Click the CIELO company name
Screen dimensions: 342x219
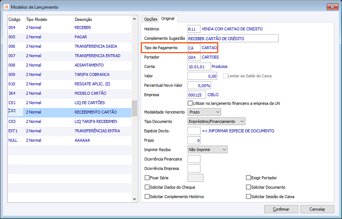pos(213,95)
